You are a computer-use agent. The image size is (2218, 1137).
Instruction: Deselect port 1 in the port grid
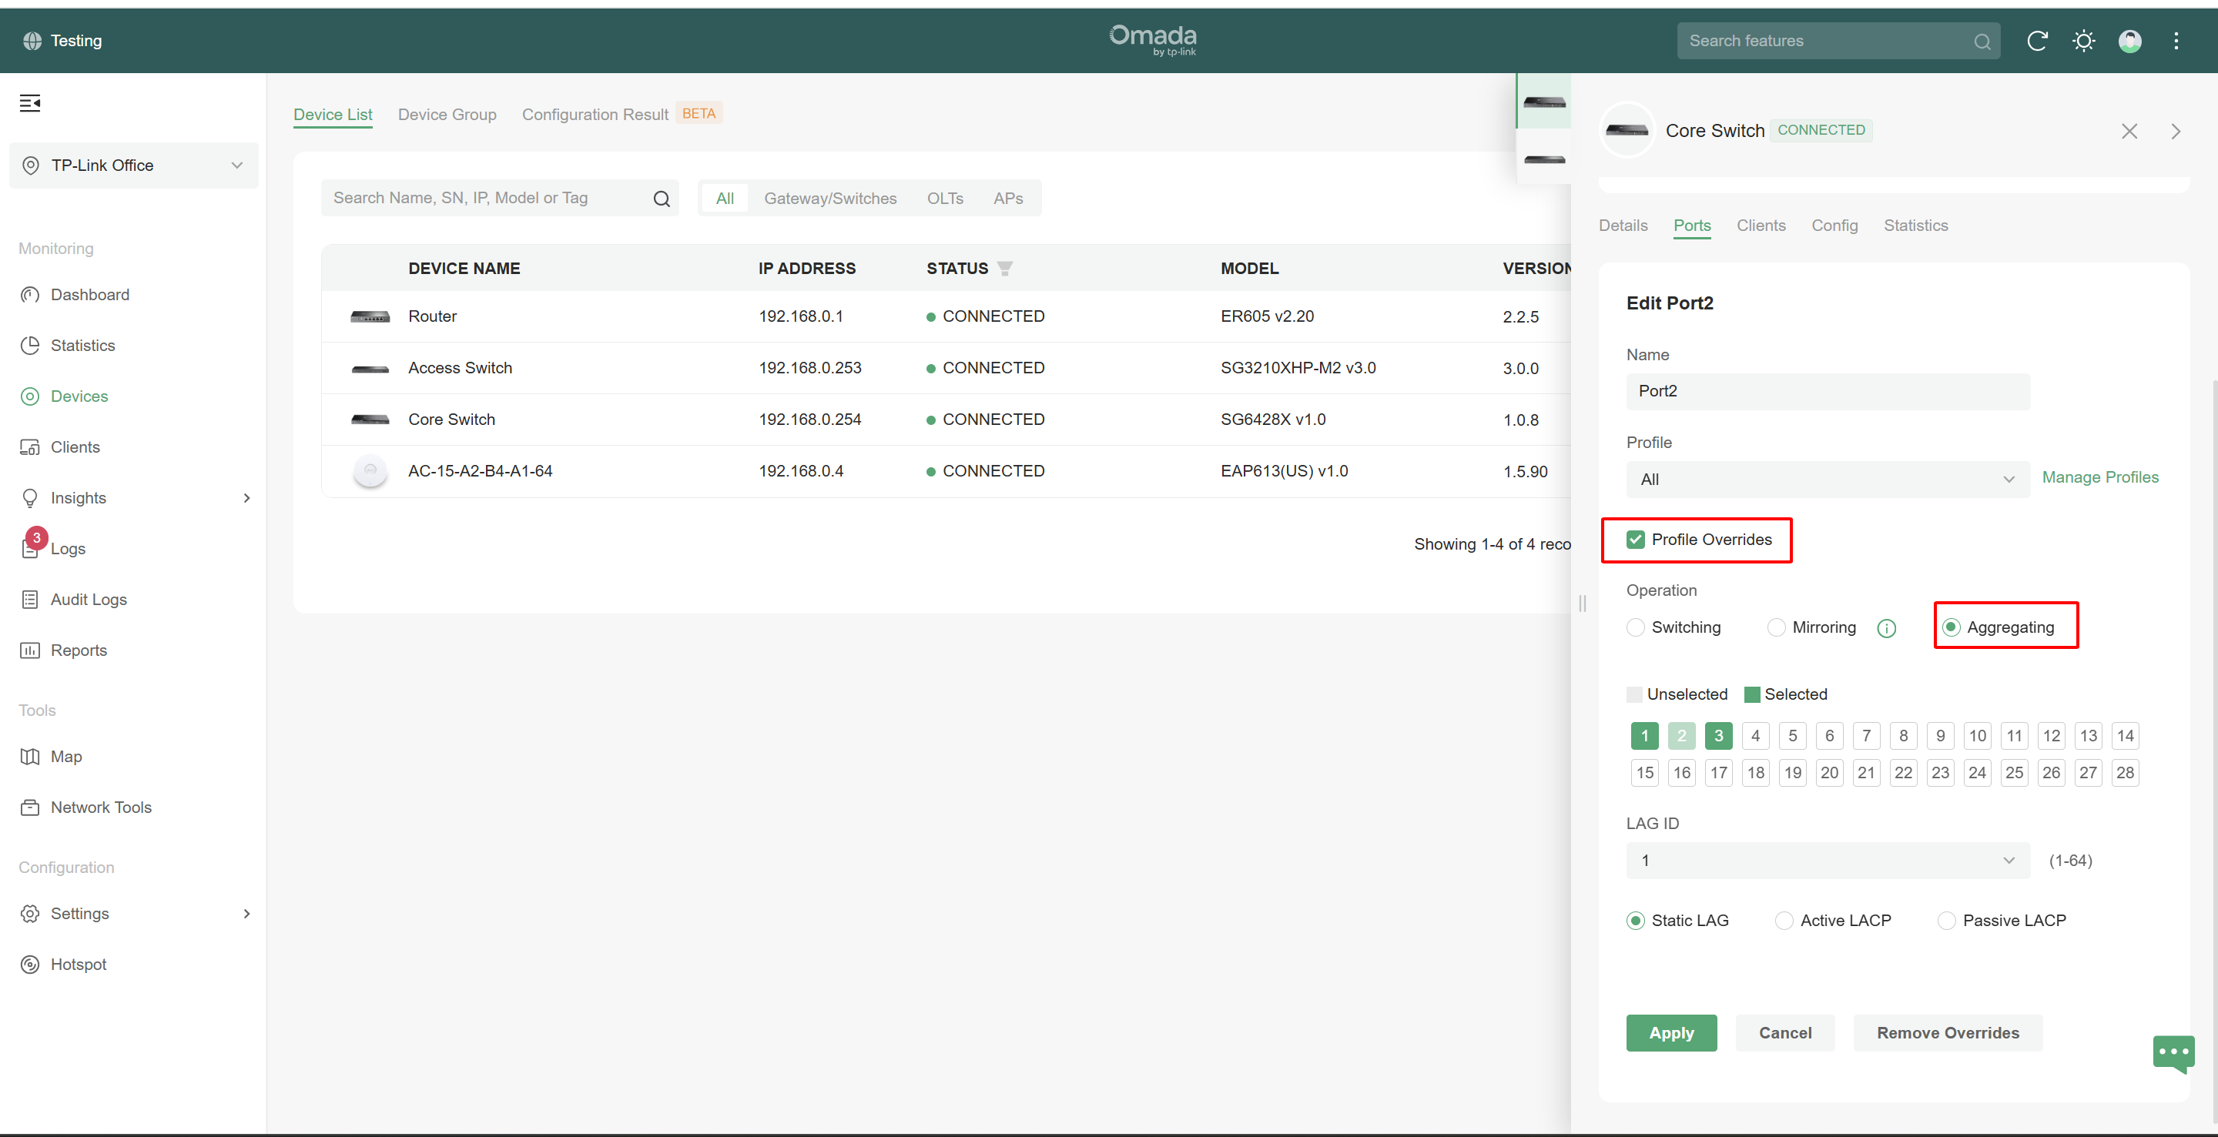click(1643, 736)
